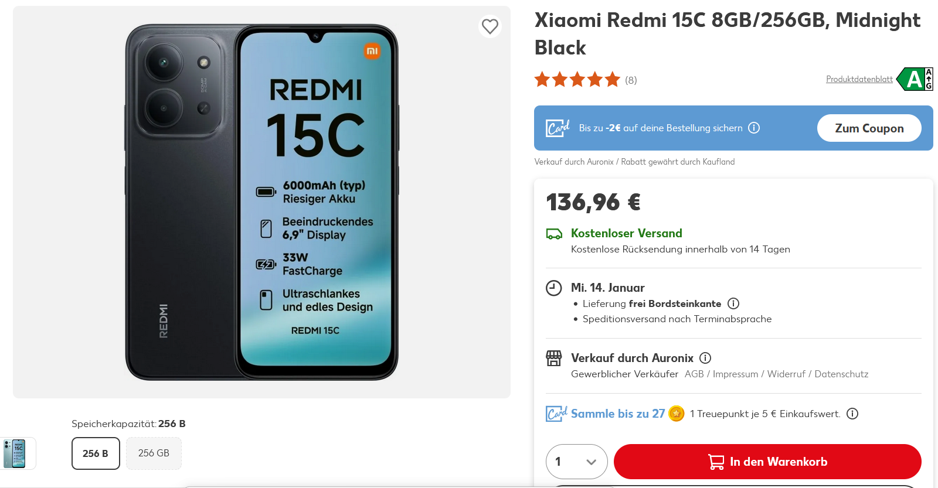Click info icon after Treuepunkt text
The image size is (938, 488).
(852, 414)
